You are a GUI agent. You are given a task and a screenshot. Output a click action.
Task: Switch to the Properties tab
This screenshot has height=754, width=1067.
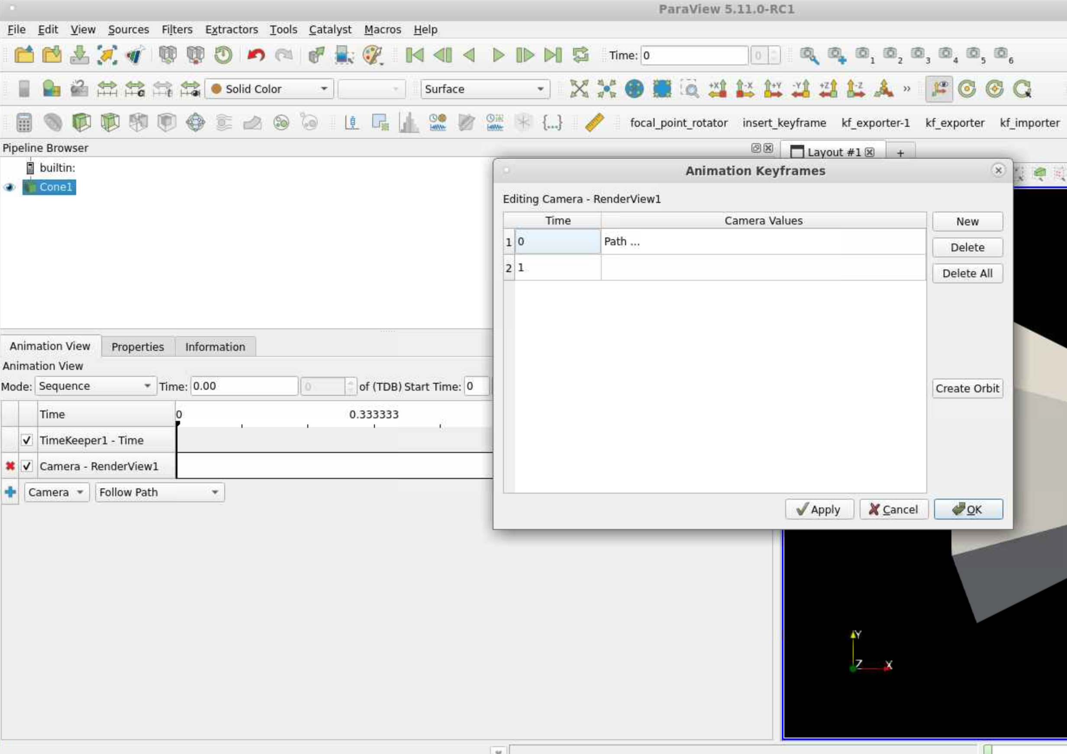[138, 347]
